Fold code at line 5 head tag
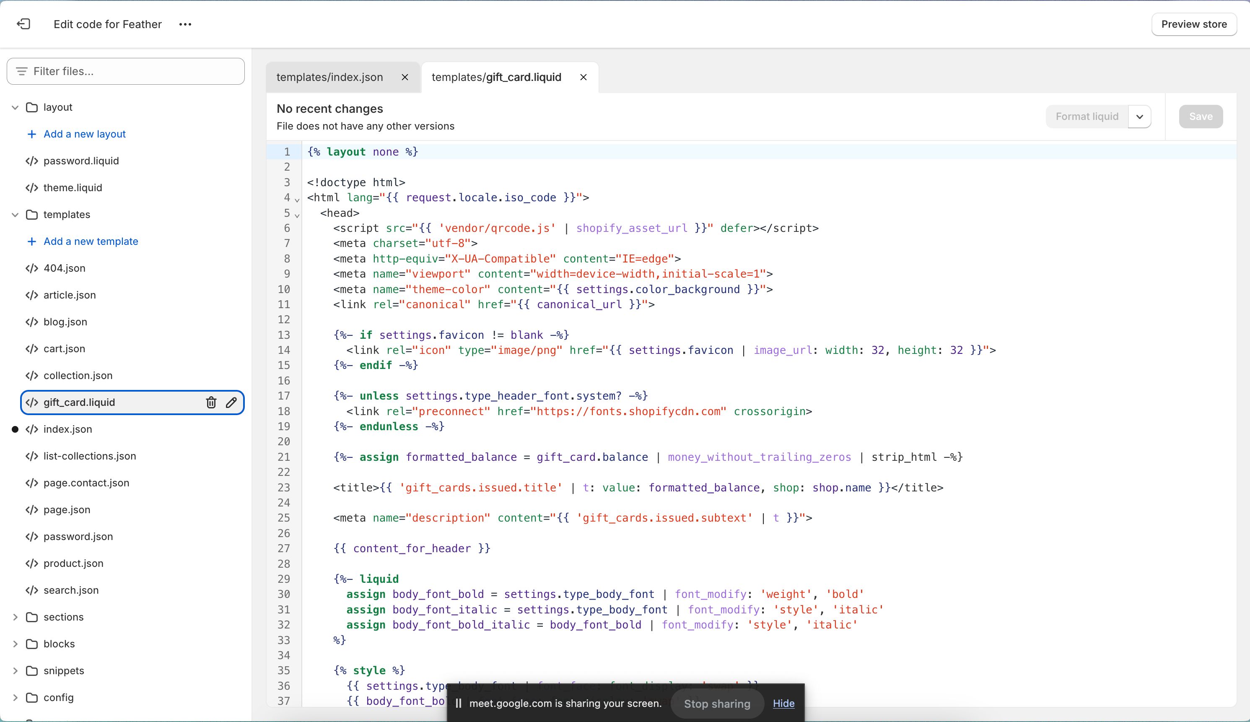This screenshot has height=722, width=1250. point(297,215)
